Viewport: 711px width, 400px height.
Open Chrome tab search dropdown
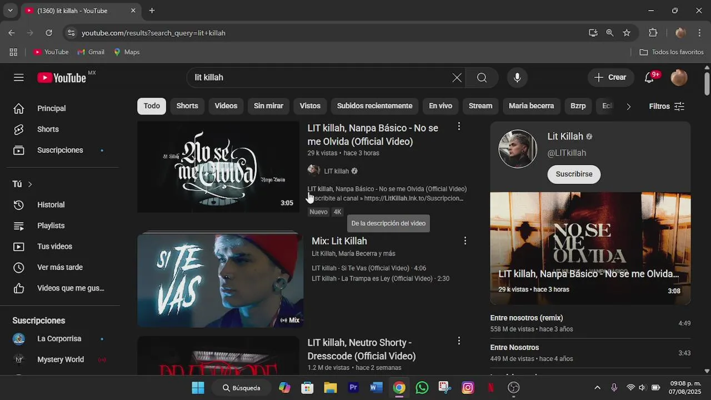pyautogui.click(x=10, y=11)
